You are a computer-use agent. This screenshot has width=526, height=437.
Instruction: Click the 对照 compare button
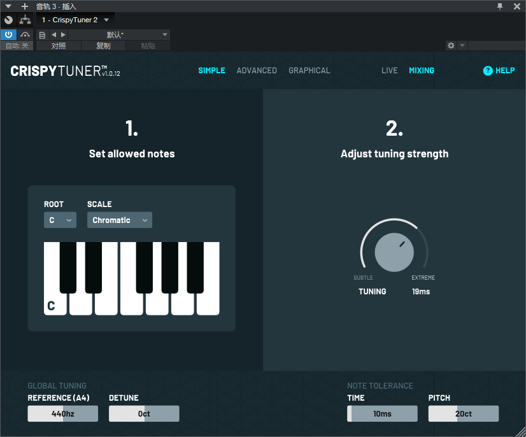click(x=59, y=46)
